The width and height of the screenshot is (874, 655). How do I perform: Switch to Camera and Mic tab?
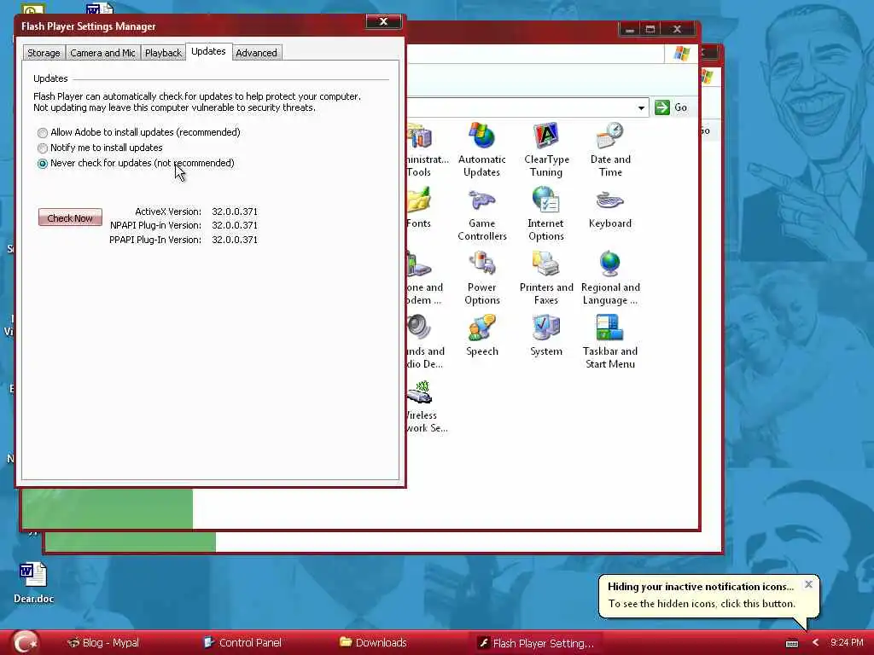pyautogui.click(x=102, y=53)
